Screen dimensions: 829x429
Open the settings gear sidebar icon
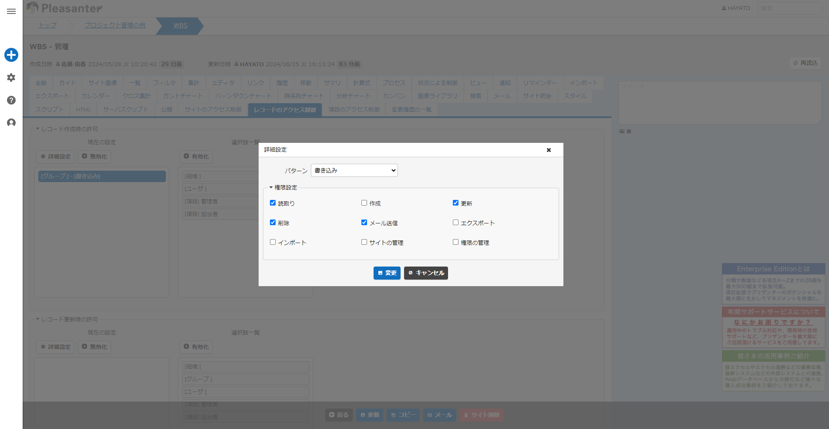pos(11,78)
